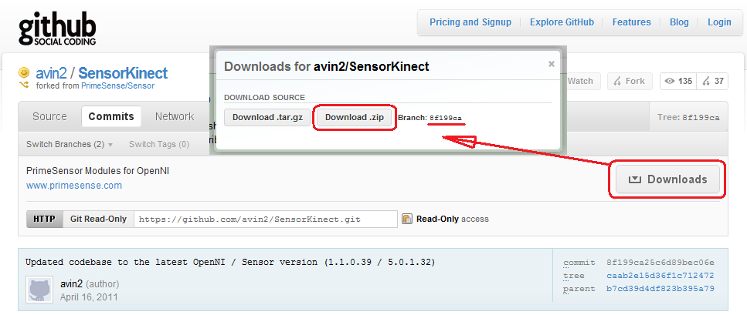Click the Download .tar.gz button
Viewport: 747px width, 315px height.
pyautogui.click(x=268, y=117)
